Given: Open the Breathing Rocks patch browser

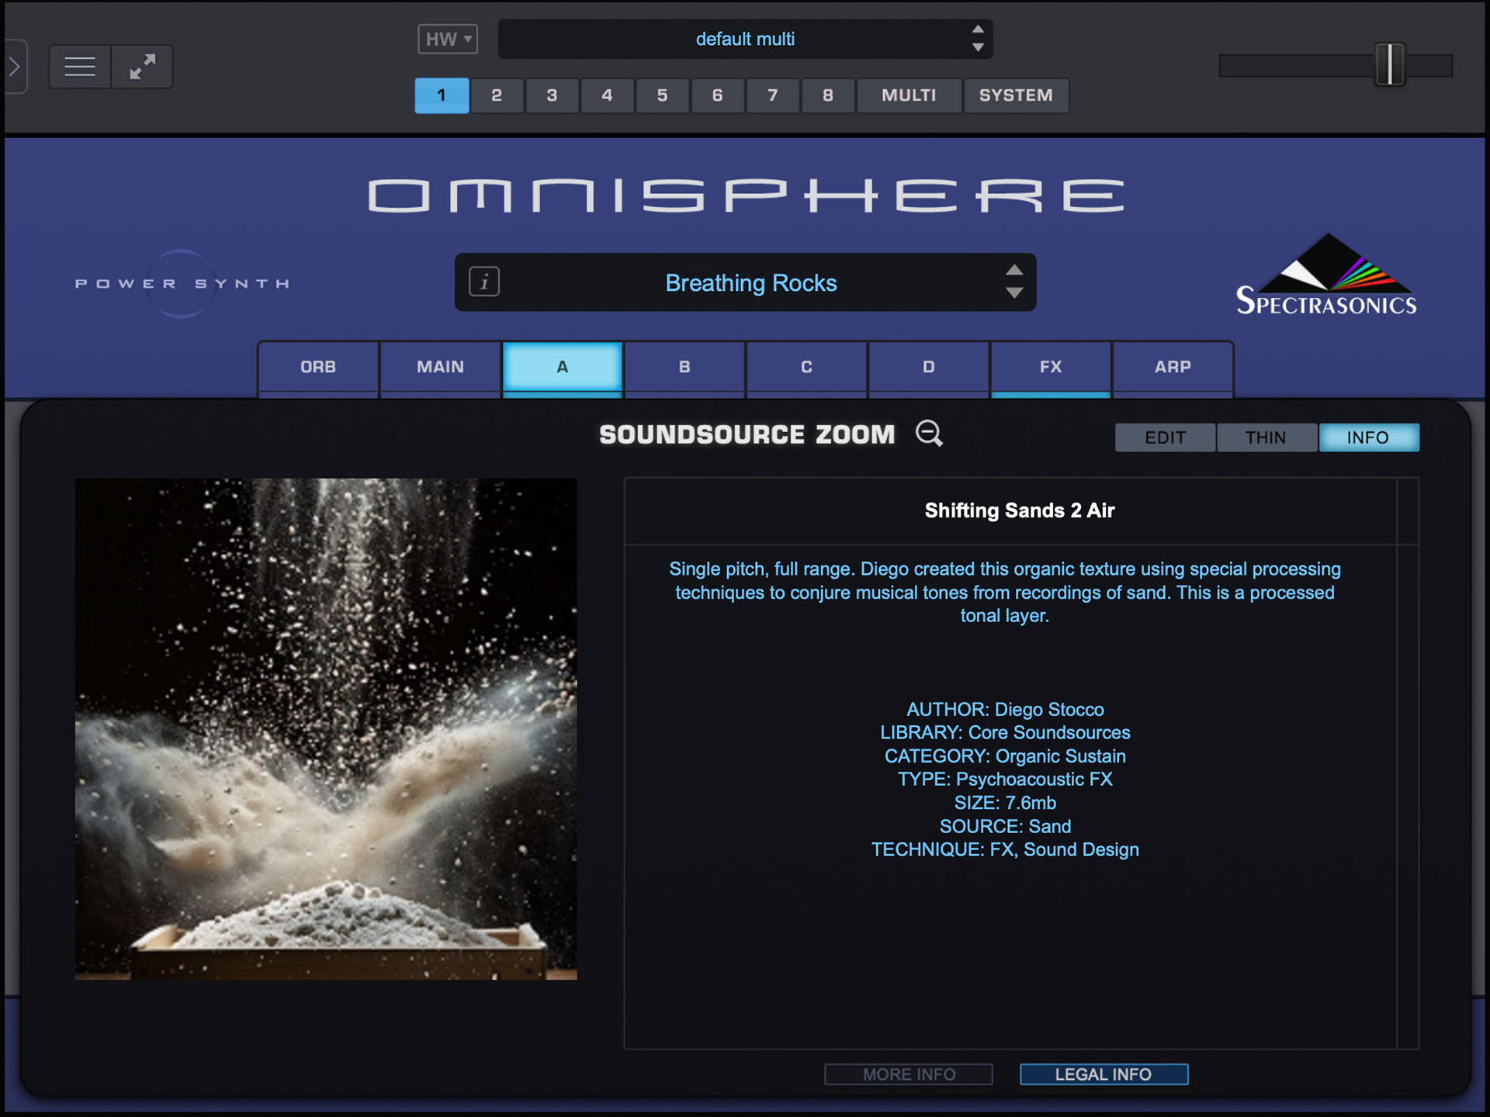Looking at the screenshot, I should pos(750,283).
